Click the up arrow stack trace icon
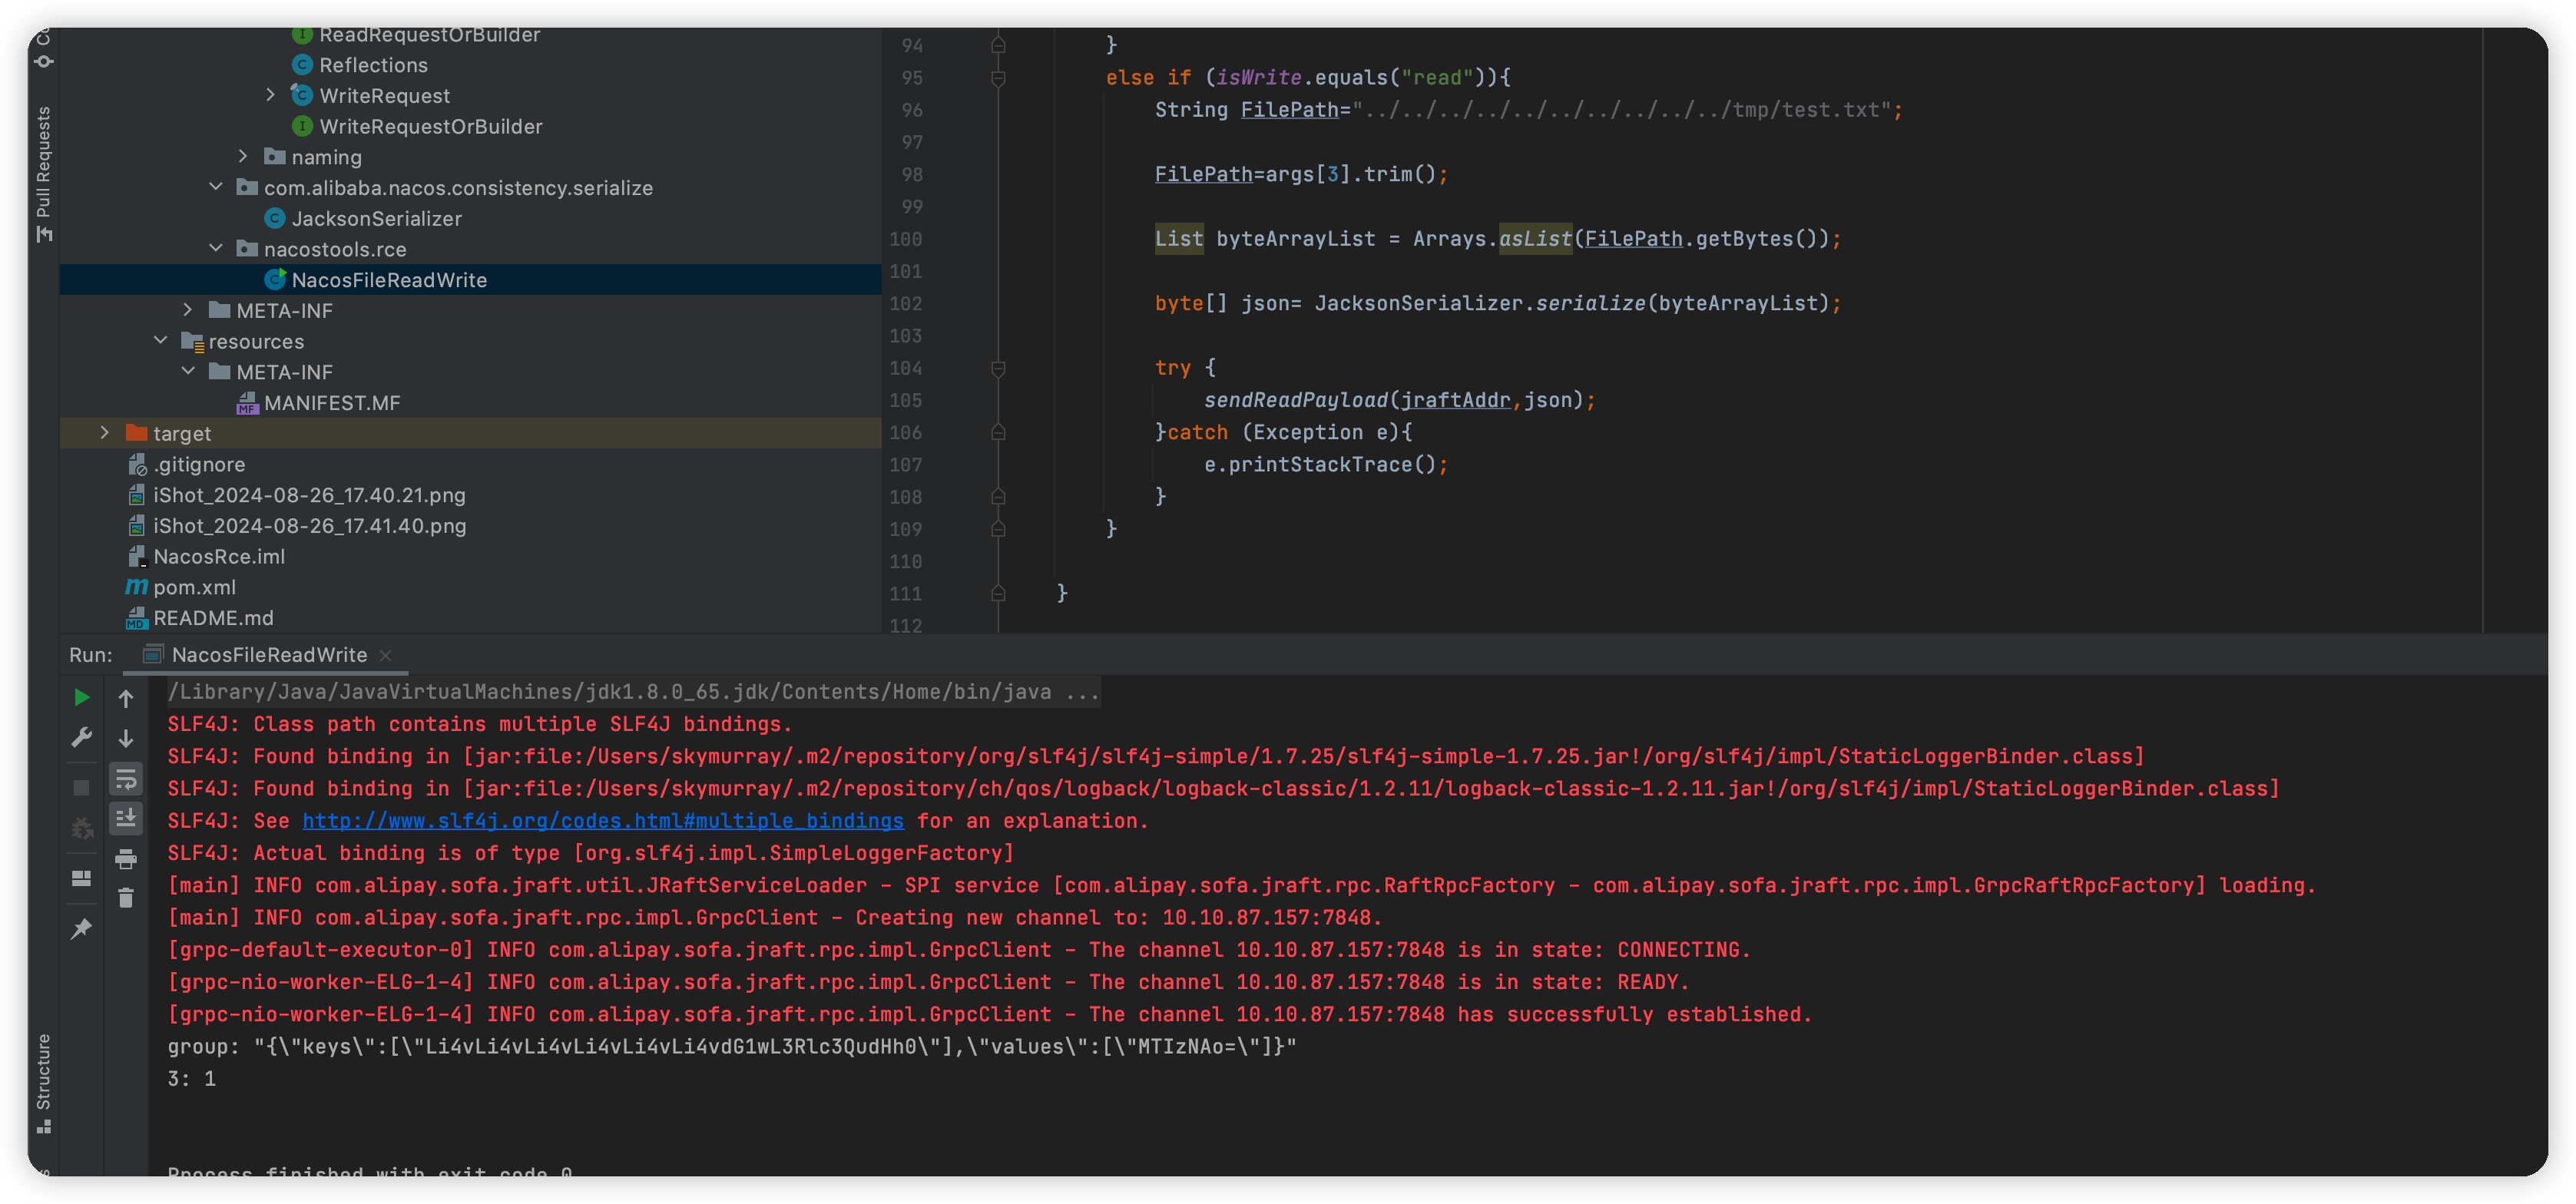The width and height of the screenshot is (2576, 1204). 126,698
